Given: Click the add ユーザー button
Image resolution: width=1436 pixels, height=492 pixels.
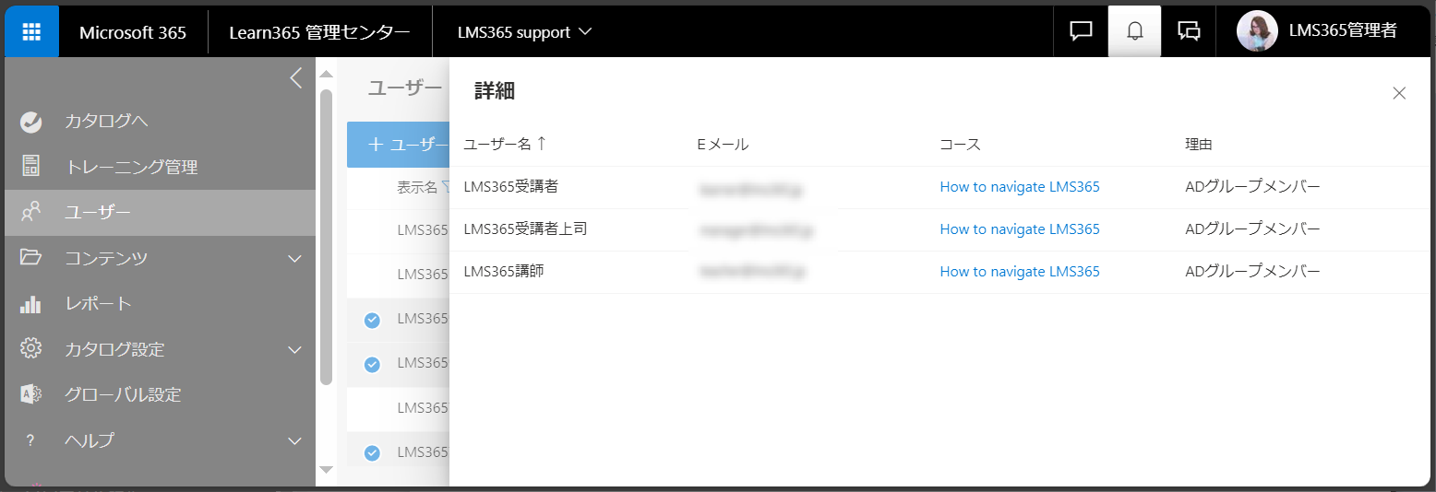Looking at the screenshot, I should [399, 145].
